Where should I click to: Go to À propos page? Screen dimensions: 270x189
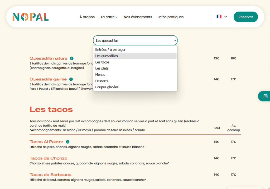click(x=87, y=17)
